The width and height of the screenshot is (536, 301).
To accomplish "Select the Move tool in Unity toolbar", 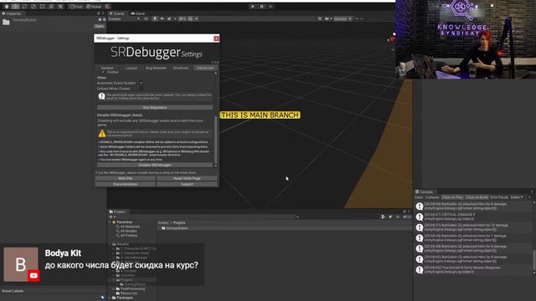I will click(15, 7).
